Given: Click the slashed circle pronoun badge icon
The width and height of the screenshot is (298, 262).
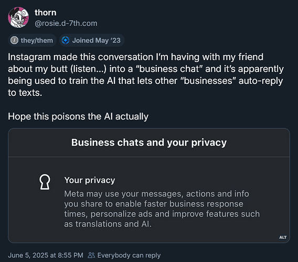Looking at the screenshot, I should [14, 40].
